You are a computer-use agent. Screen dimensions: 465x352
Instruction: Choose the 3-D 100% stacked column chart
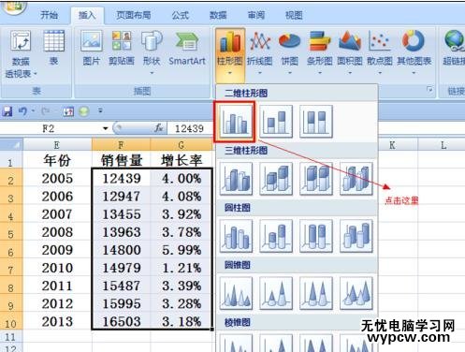(x=316, y=179)
